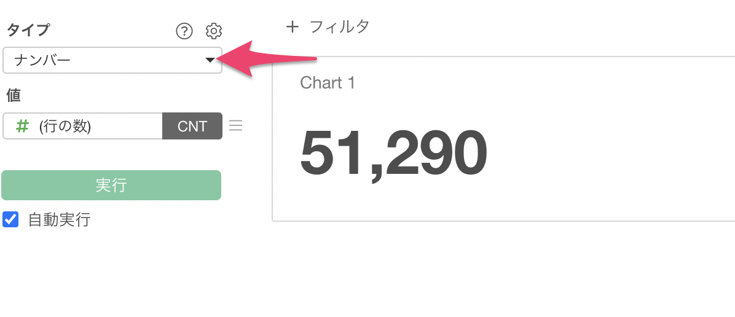Open the three-line menu beside CNT

point(235,126)
